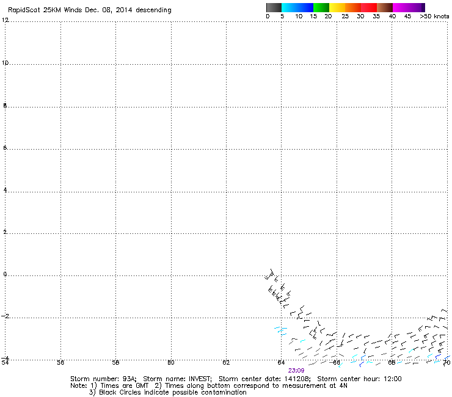Click the cyan wind barbs just west of longitude 64

(281, 331)
